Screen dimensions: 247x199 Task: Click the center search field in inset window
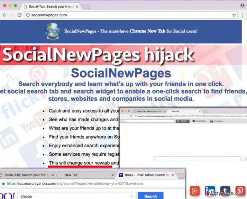coord(197,159)
